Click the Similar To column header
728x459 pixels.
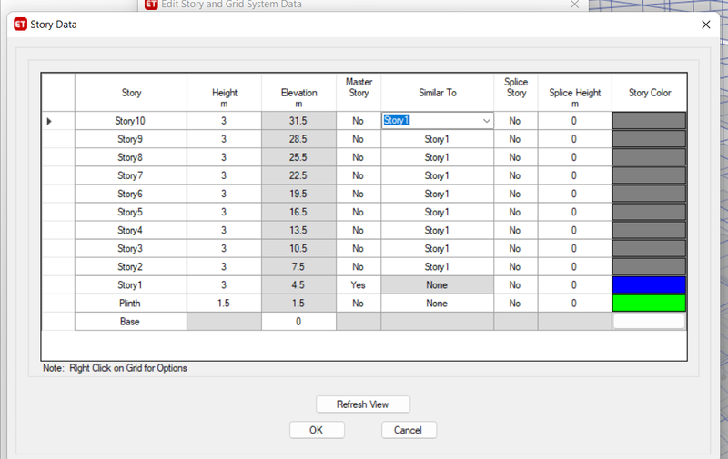pyautogui.click(x=438, y=93)
